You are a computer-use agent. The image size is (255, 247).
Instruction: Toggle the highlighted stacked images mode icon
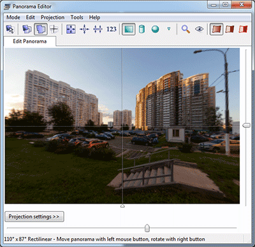pos(41,29)
